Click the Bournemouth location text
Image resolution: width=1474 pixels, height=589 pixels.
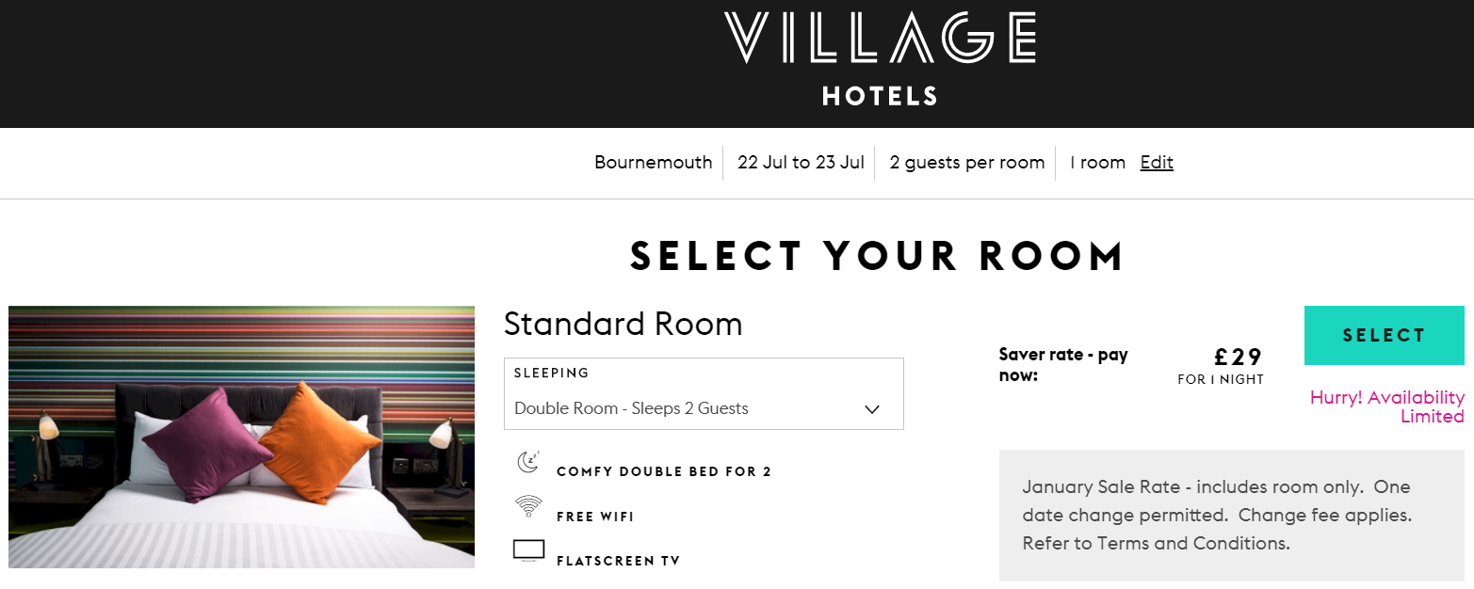(x=653, y=163)
